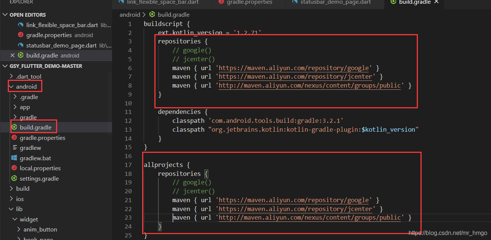Click the red gradle.properties file icon

click(x=14, y=138)
